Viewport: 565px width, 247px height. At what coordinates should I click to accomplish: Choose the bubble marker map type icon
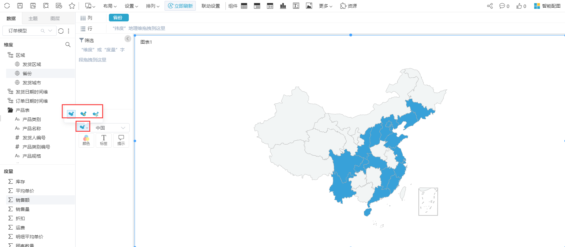coord(83,114)
